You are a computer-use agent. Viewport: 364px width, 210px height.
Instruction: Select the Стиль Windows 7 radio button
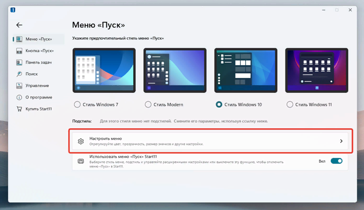click(77, 105)
